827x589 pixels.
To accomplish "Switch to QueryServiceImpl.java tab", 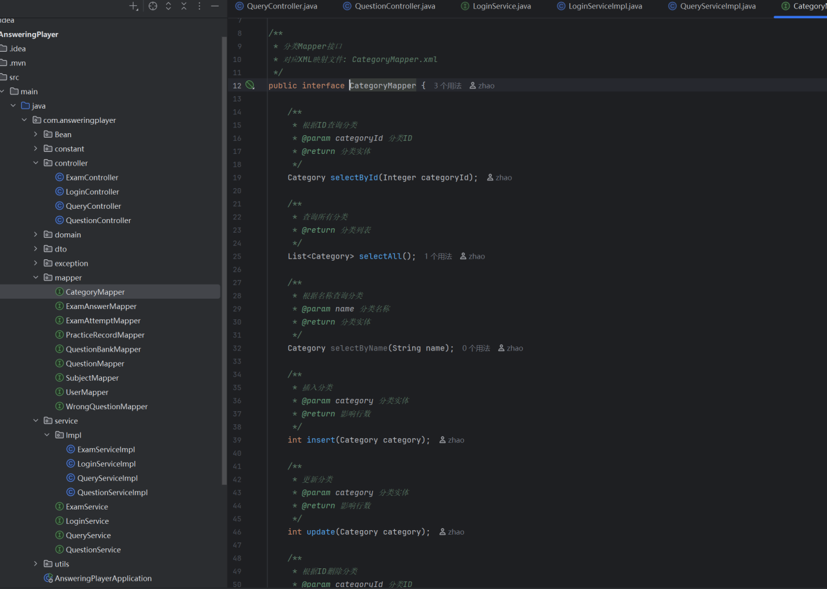I will [713, 6].
